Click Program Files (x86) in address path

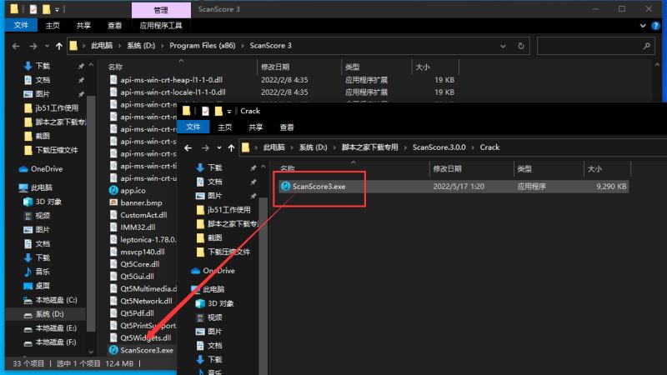tap(202, 46)
